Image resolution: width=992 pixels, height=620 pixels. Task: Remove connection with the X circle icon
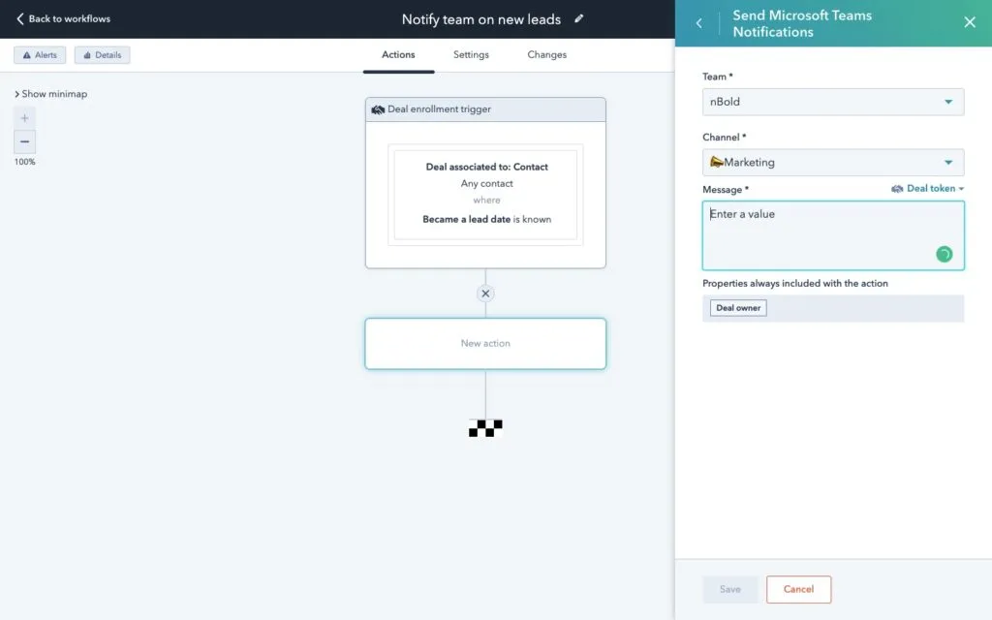point(485,294)
